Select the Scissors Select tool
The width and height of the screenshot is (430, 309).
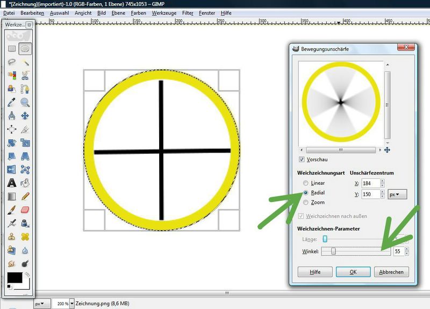(25, 75)
